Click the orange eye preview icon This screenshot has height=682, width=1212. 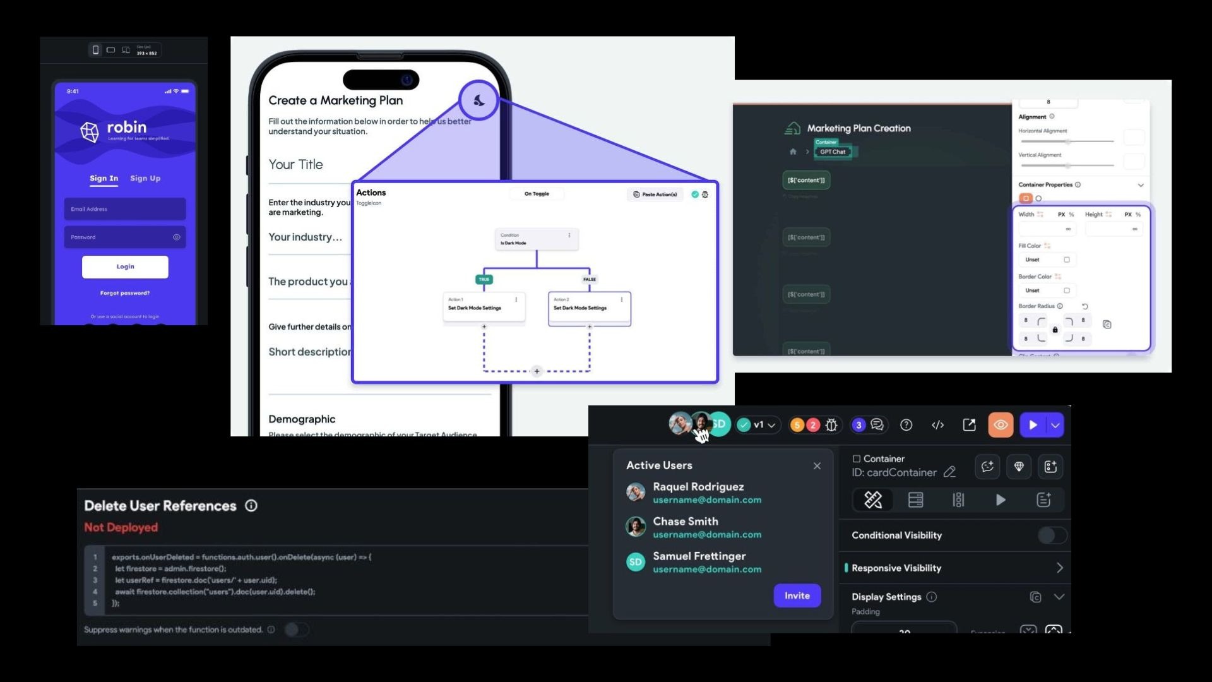1001,425
